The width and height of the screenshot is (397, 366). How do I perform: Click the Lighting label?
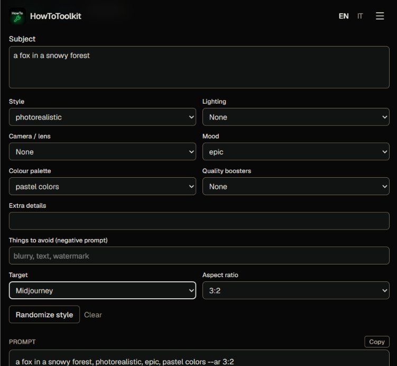(x=214, y=102)
